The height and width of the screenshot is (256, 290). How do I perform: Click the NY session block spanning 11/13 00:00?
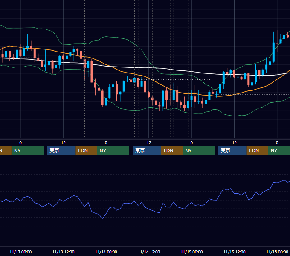pos(27,151)
